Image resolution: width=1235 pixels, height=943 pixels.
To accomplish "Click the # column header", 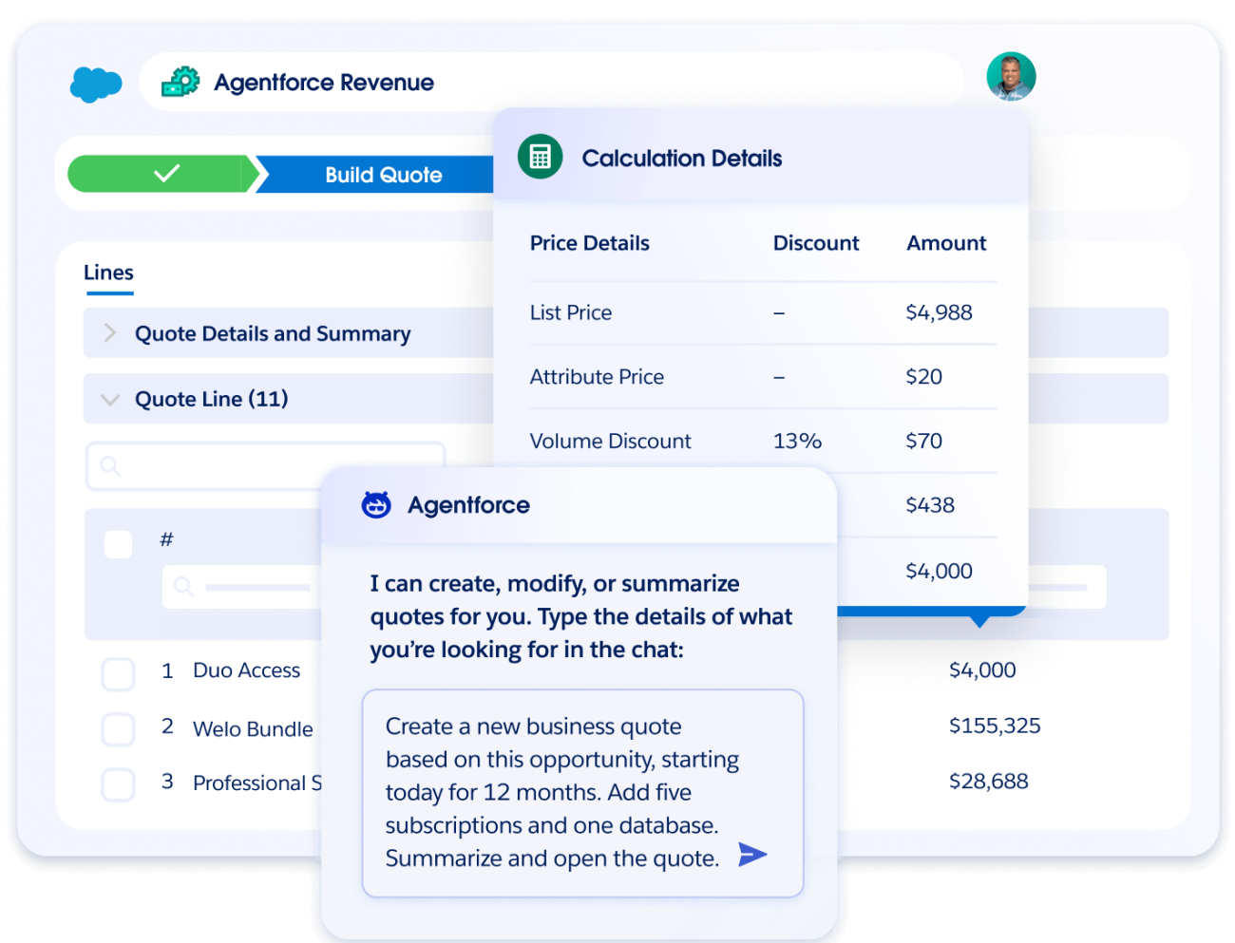I will [x=166, y=539].
